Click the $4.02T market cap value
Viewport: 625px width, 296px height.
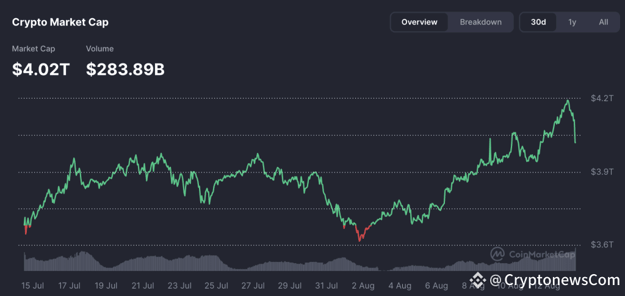[41, 69]
